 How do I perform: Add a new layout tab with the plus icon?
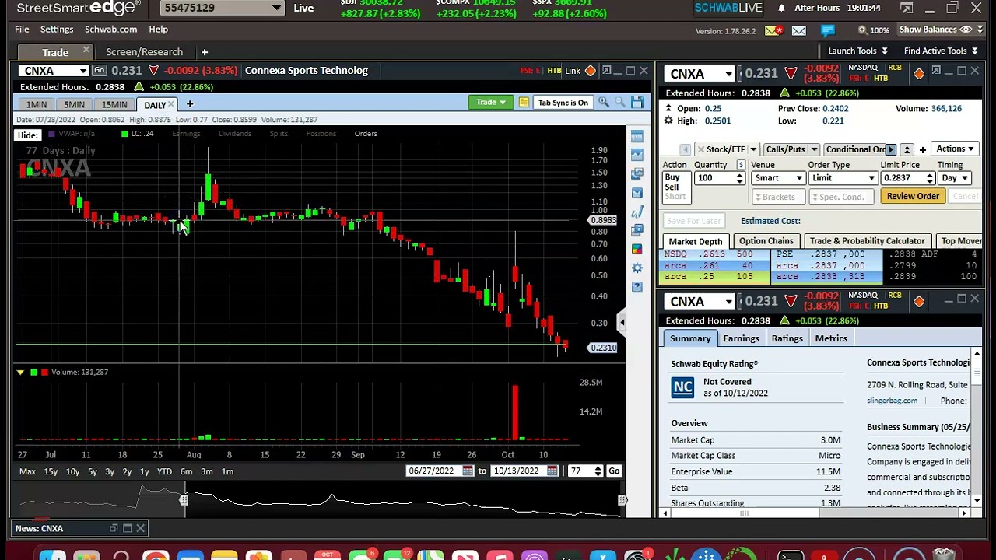(x=205, y=52)
